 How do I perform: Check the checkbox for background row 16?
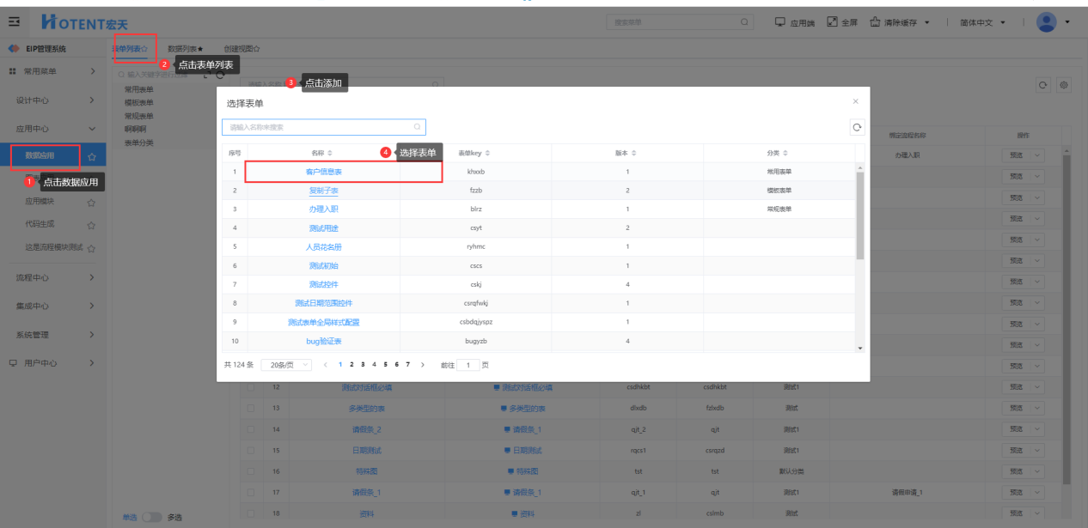[x=251, y=471]
